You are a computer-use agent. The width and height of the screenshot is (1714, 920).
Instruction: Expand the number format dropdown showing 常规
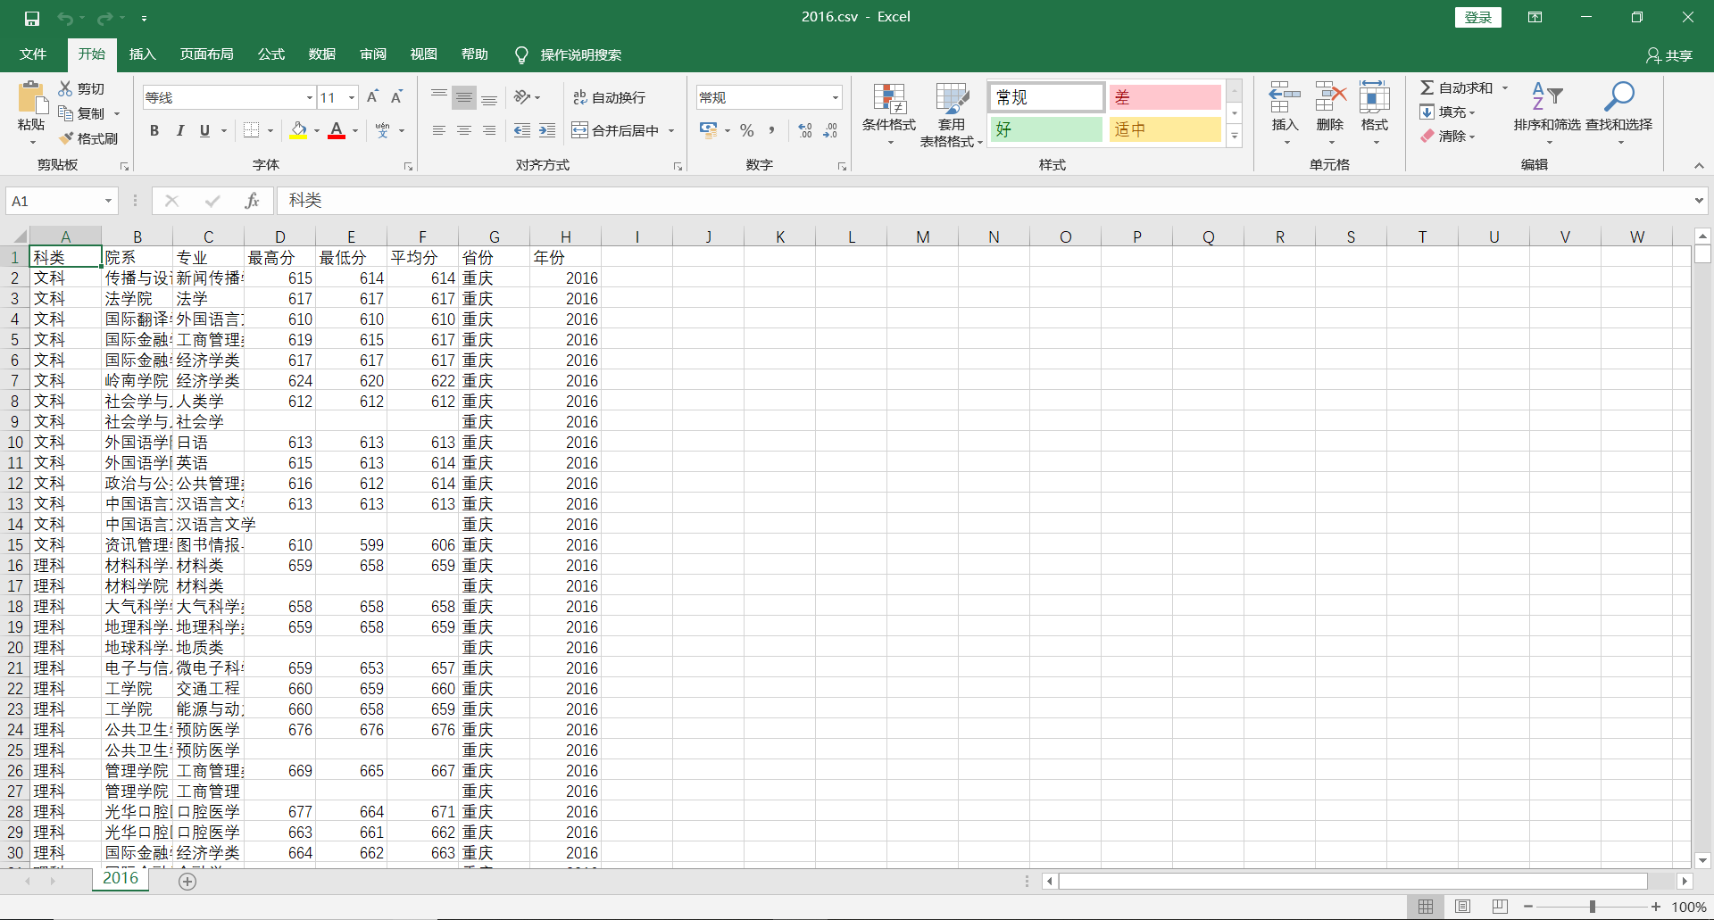click(x=836, y=97)
